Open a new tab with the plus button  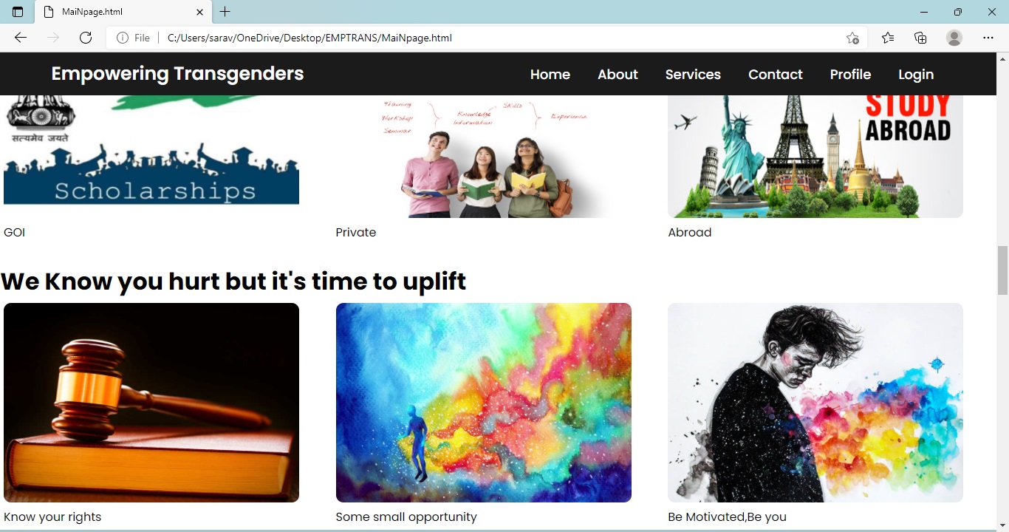[x=225, y=12]
